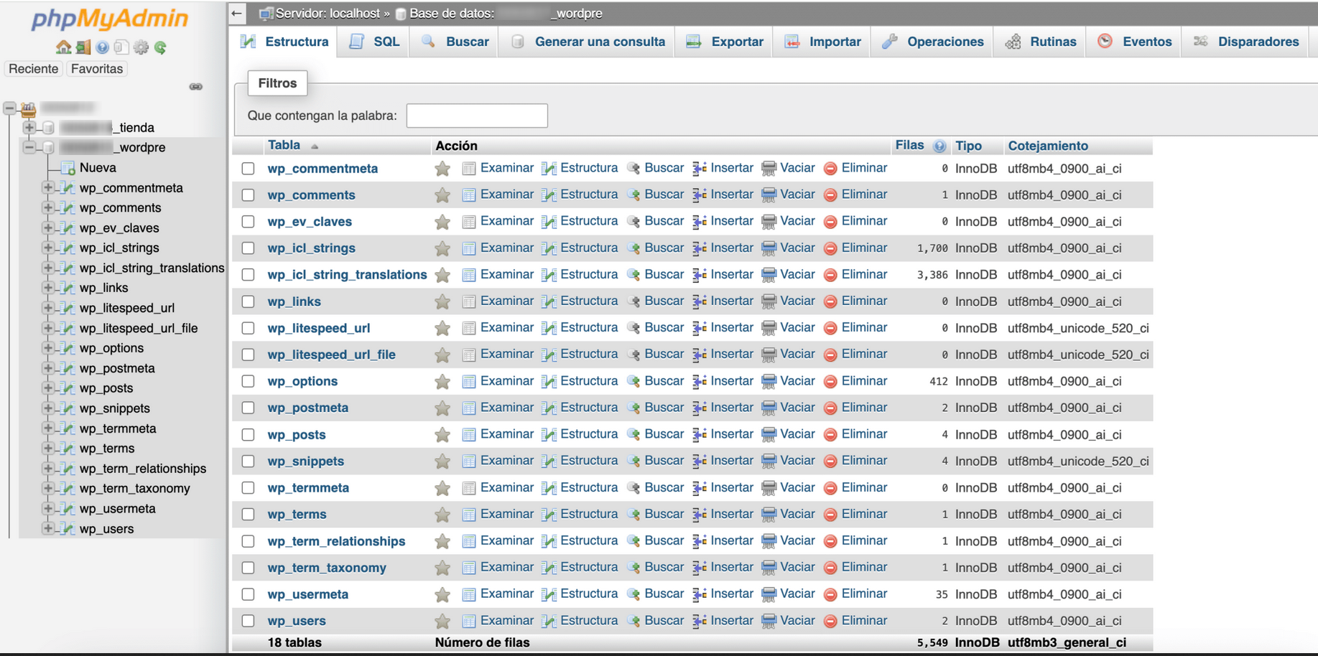This screenshot has width=1318, height=656.
Task: Click the Estructura icon for wp_term_relationships
Action: point(549,541)
